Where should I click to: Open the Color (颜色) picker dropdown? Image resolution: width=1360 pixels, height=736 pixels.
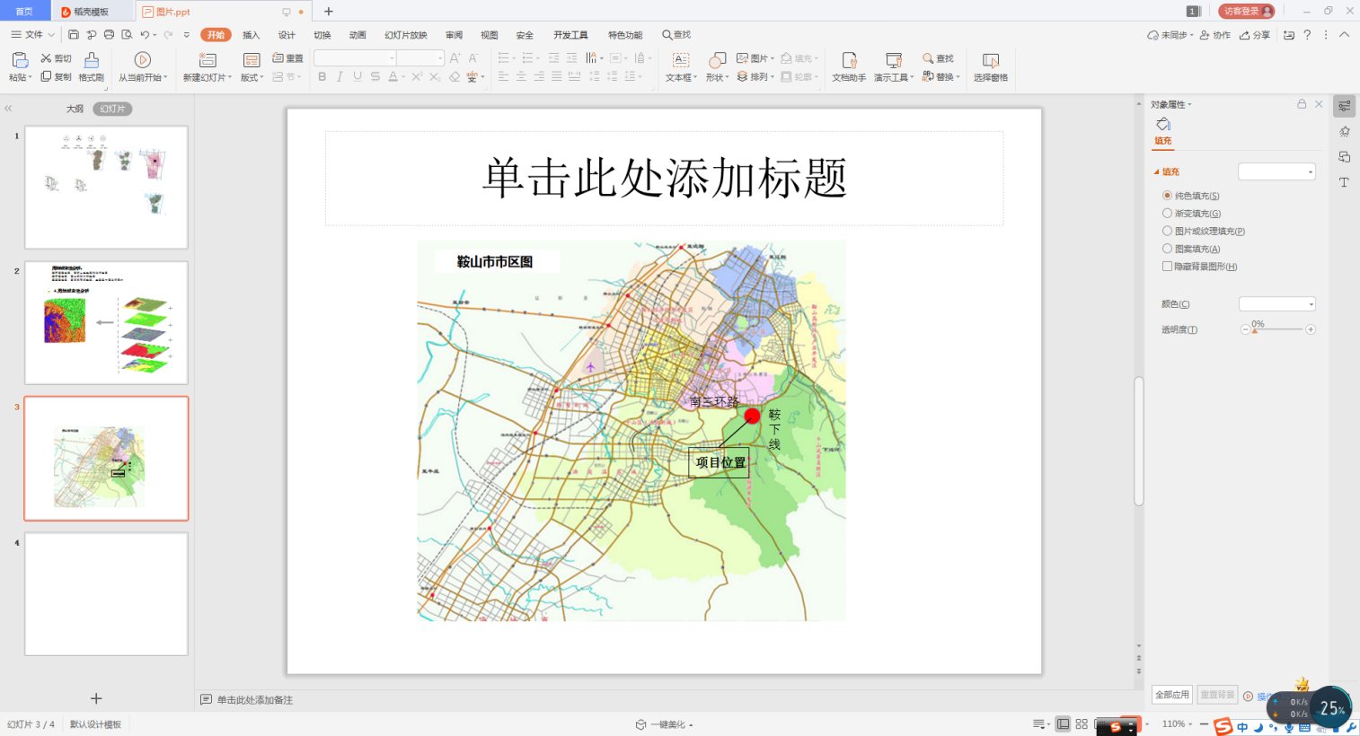click(1276, 304)
